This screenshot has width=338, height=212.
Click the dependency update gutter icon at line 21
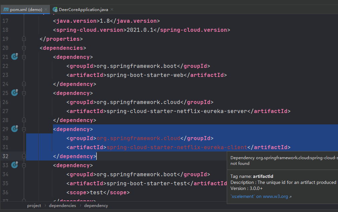coord(14,56)
